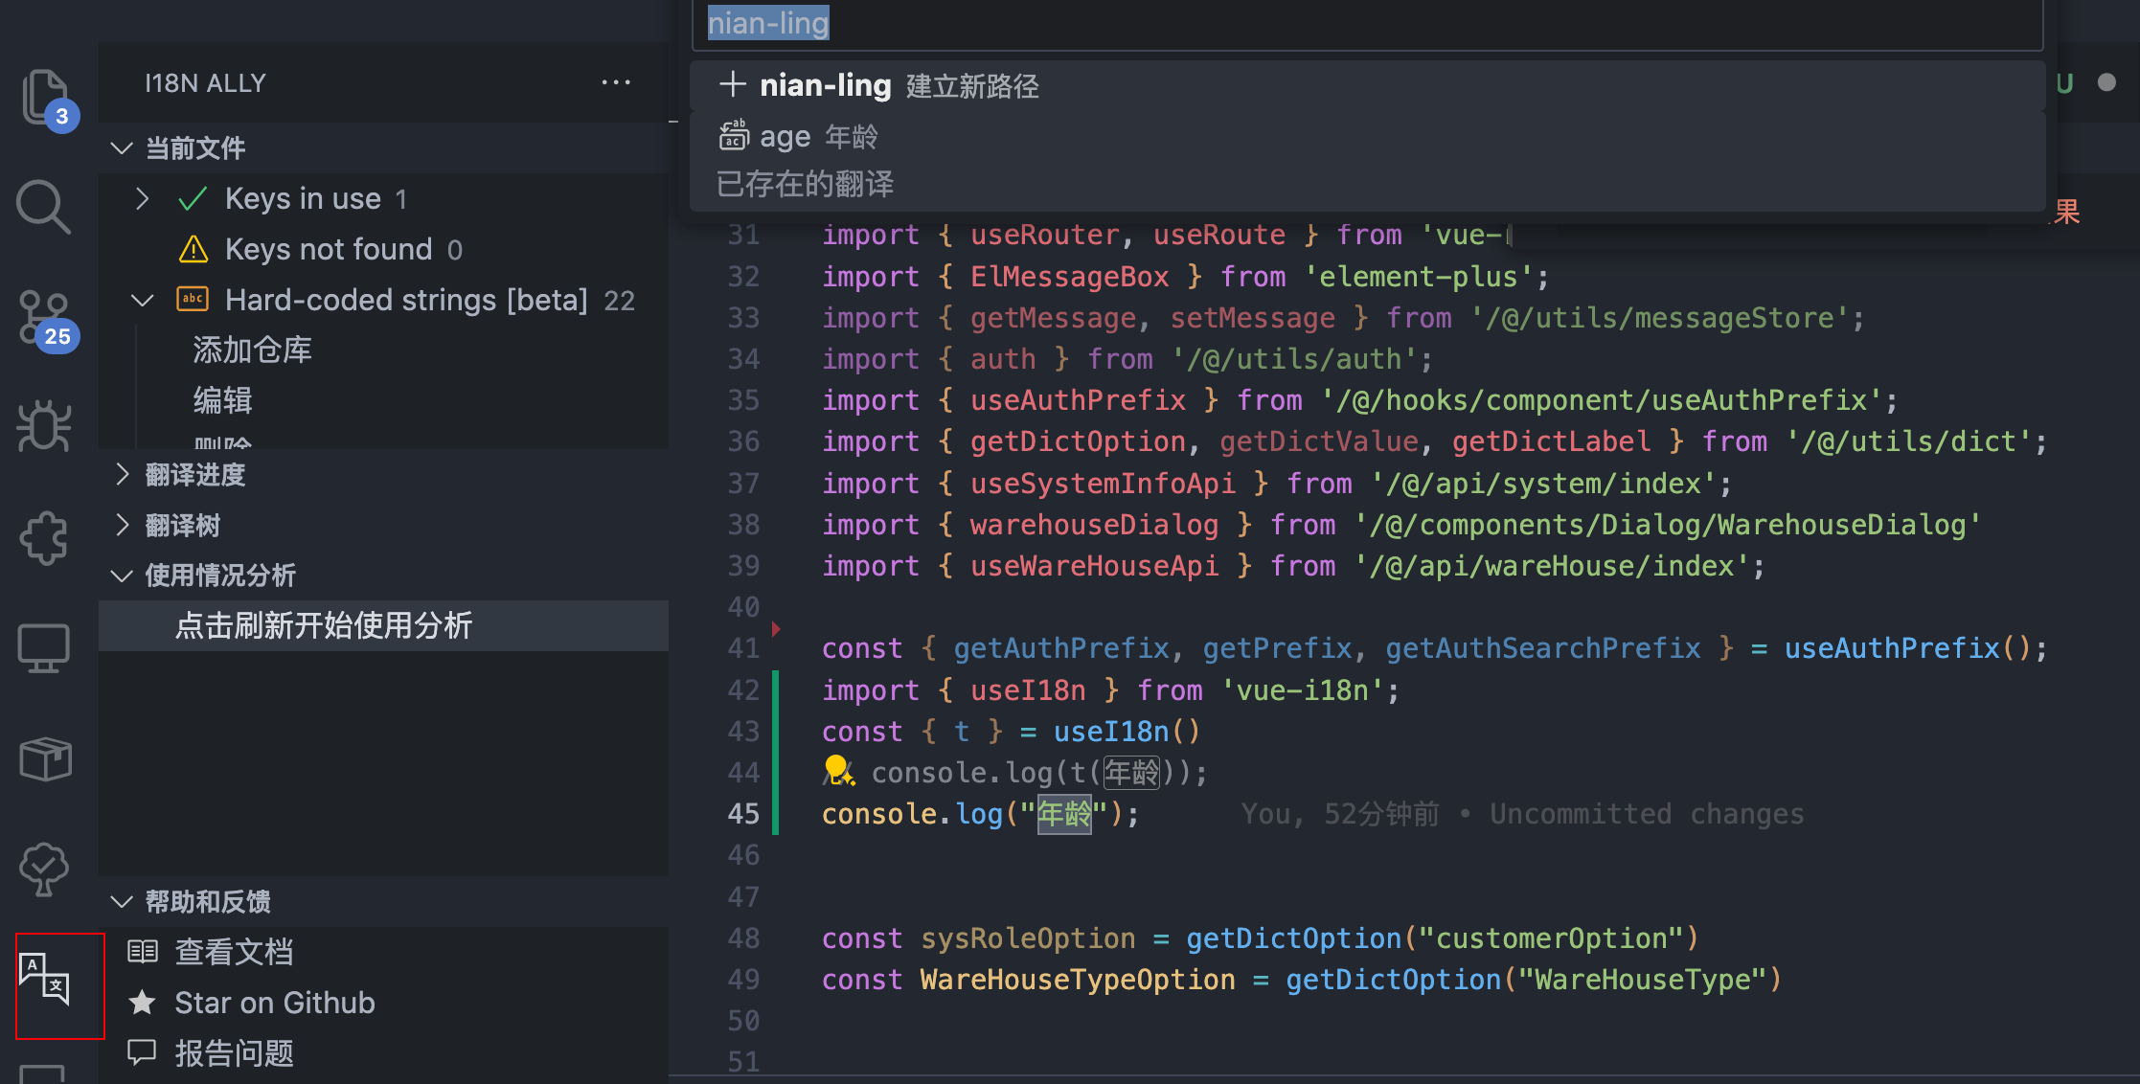Click the Keys not found warning icon
The height and width of the screenshot is (1084, 2140).
click(194, 249)
